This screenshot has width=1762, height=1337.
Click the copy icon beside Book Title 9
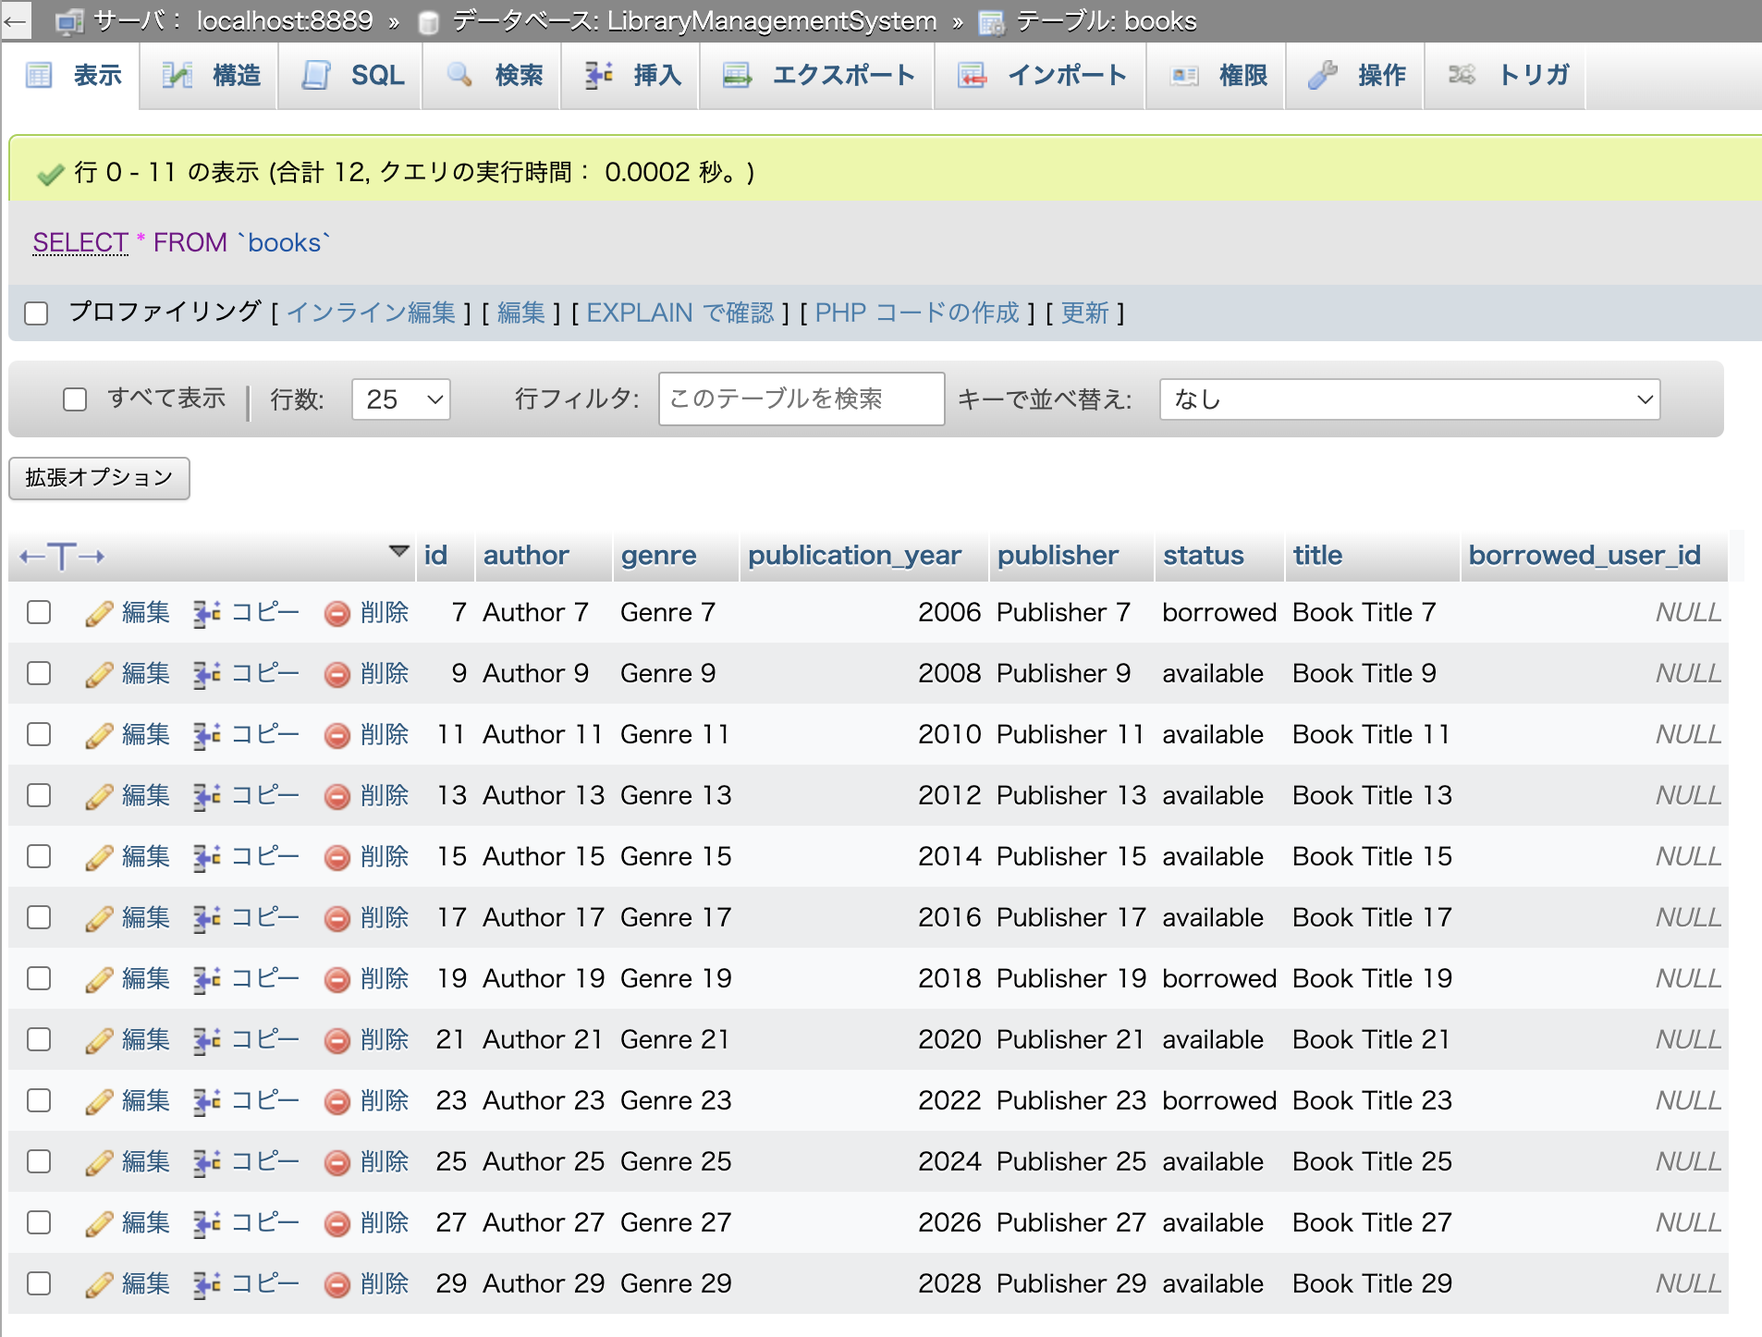[x=208, y=673]
